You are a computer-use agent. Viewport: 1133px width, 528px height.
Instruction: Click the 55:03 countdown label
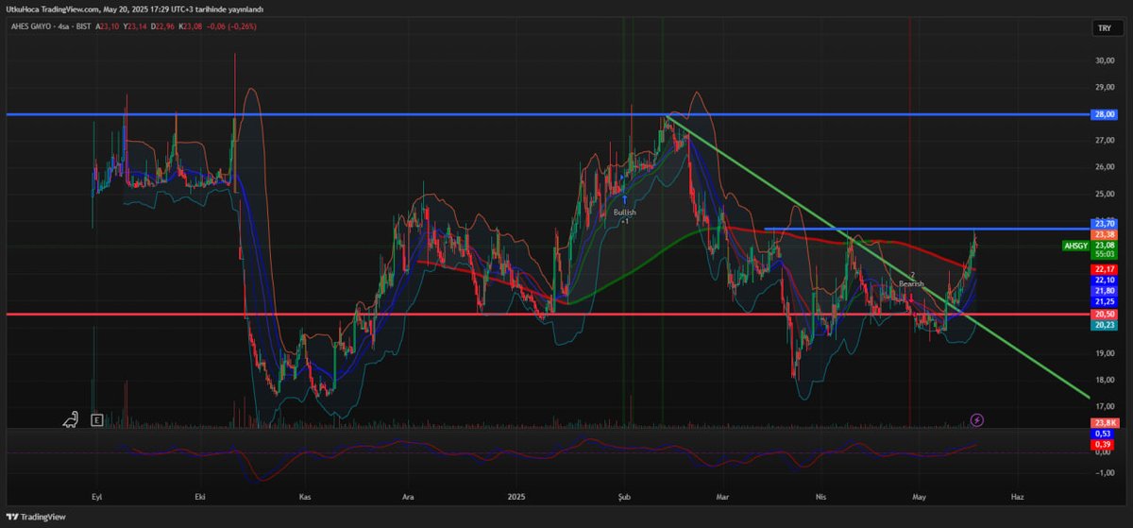[1104, 254]
